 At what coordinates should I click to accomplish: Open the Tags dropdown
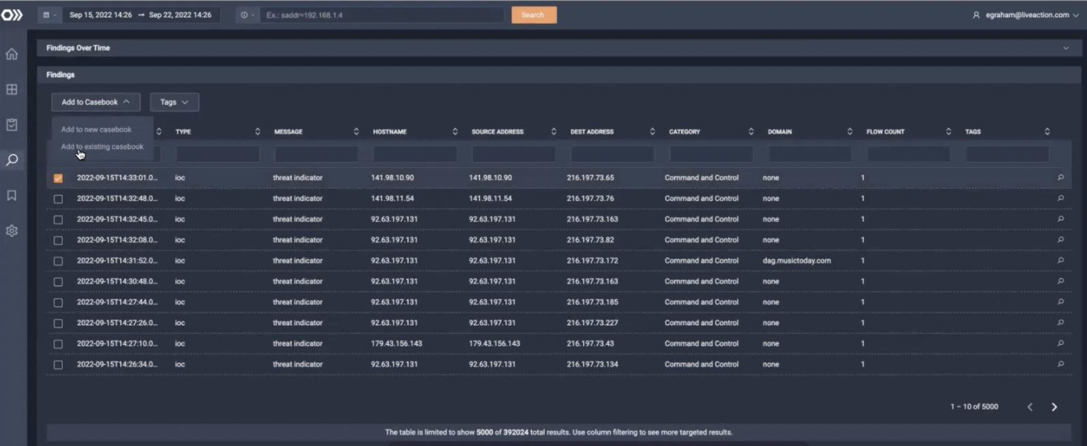point(174,102)
